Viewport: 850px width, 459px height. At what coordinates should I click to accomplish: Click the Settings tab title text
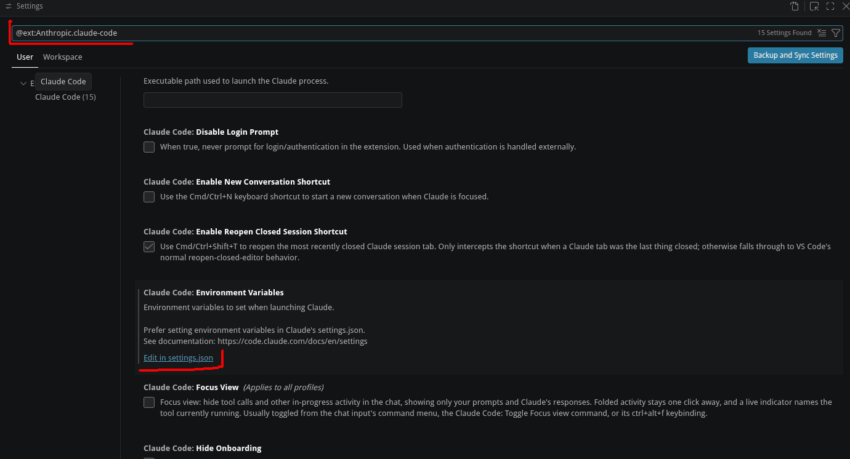point(30,6)
